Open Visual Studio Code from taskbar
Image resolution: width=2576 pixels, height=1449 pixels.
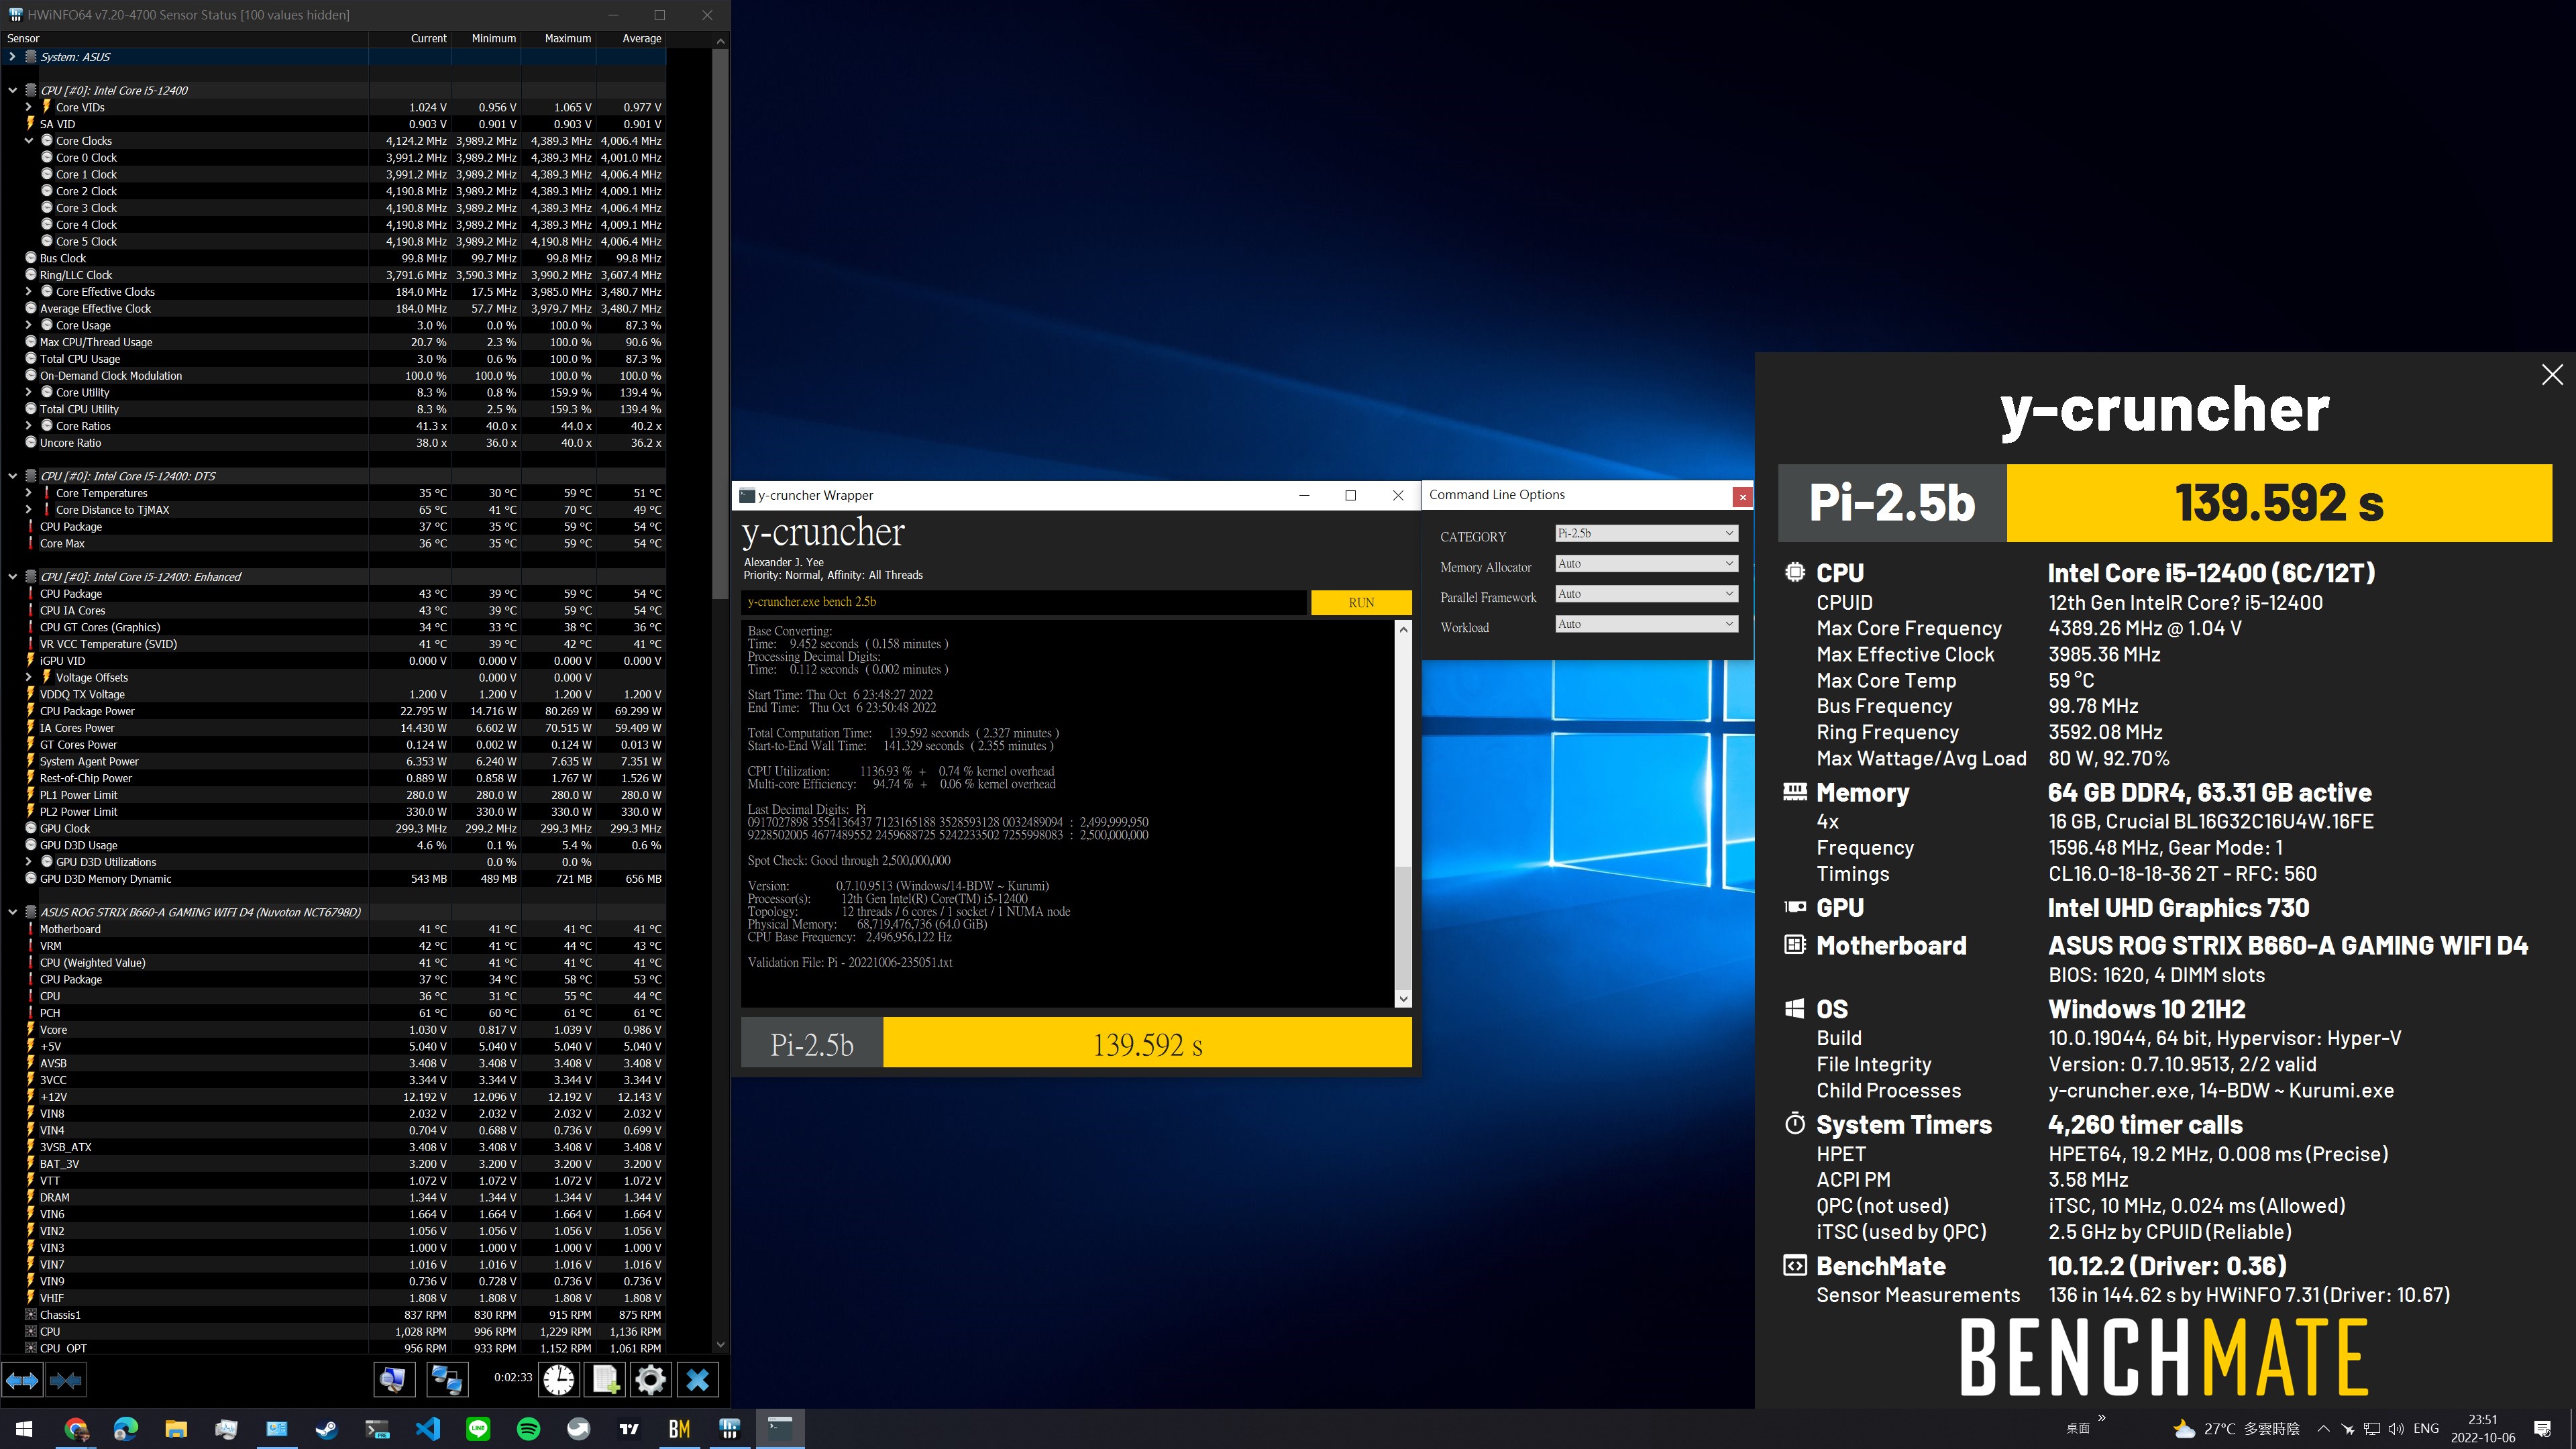(x=428, y=1429)
